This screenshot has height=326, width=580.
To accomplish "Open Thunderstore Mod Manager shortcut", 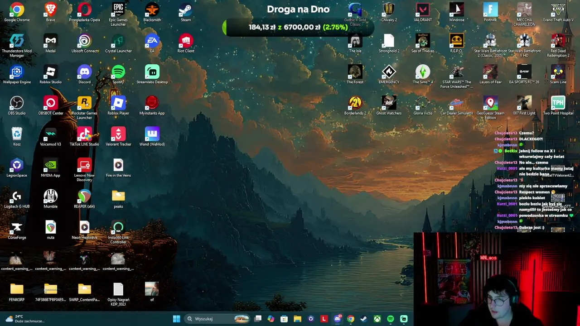I will click(17, 46).
